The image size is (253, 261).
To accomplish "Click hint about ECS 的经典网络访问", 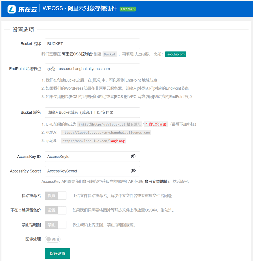I will pyautogui.click(x=117, y=97).
